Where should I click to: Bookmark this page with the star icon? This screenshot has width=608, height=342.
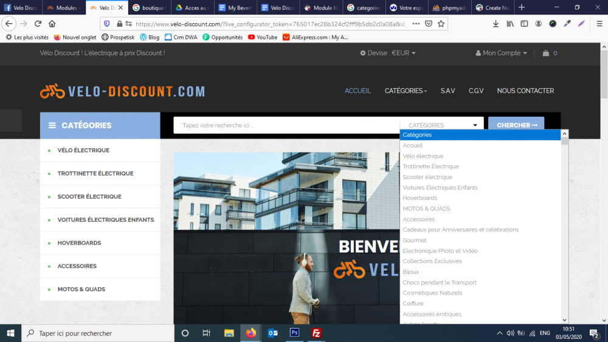point(441,24)
